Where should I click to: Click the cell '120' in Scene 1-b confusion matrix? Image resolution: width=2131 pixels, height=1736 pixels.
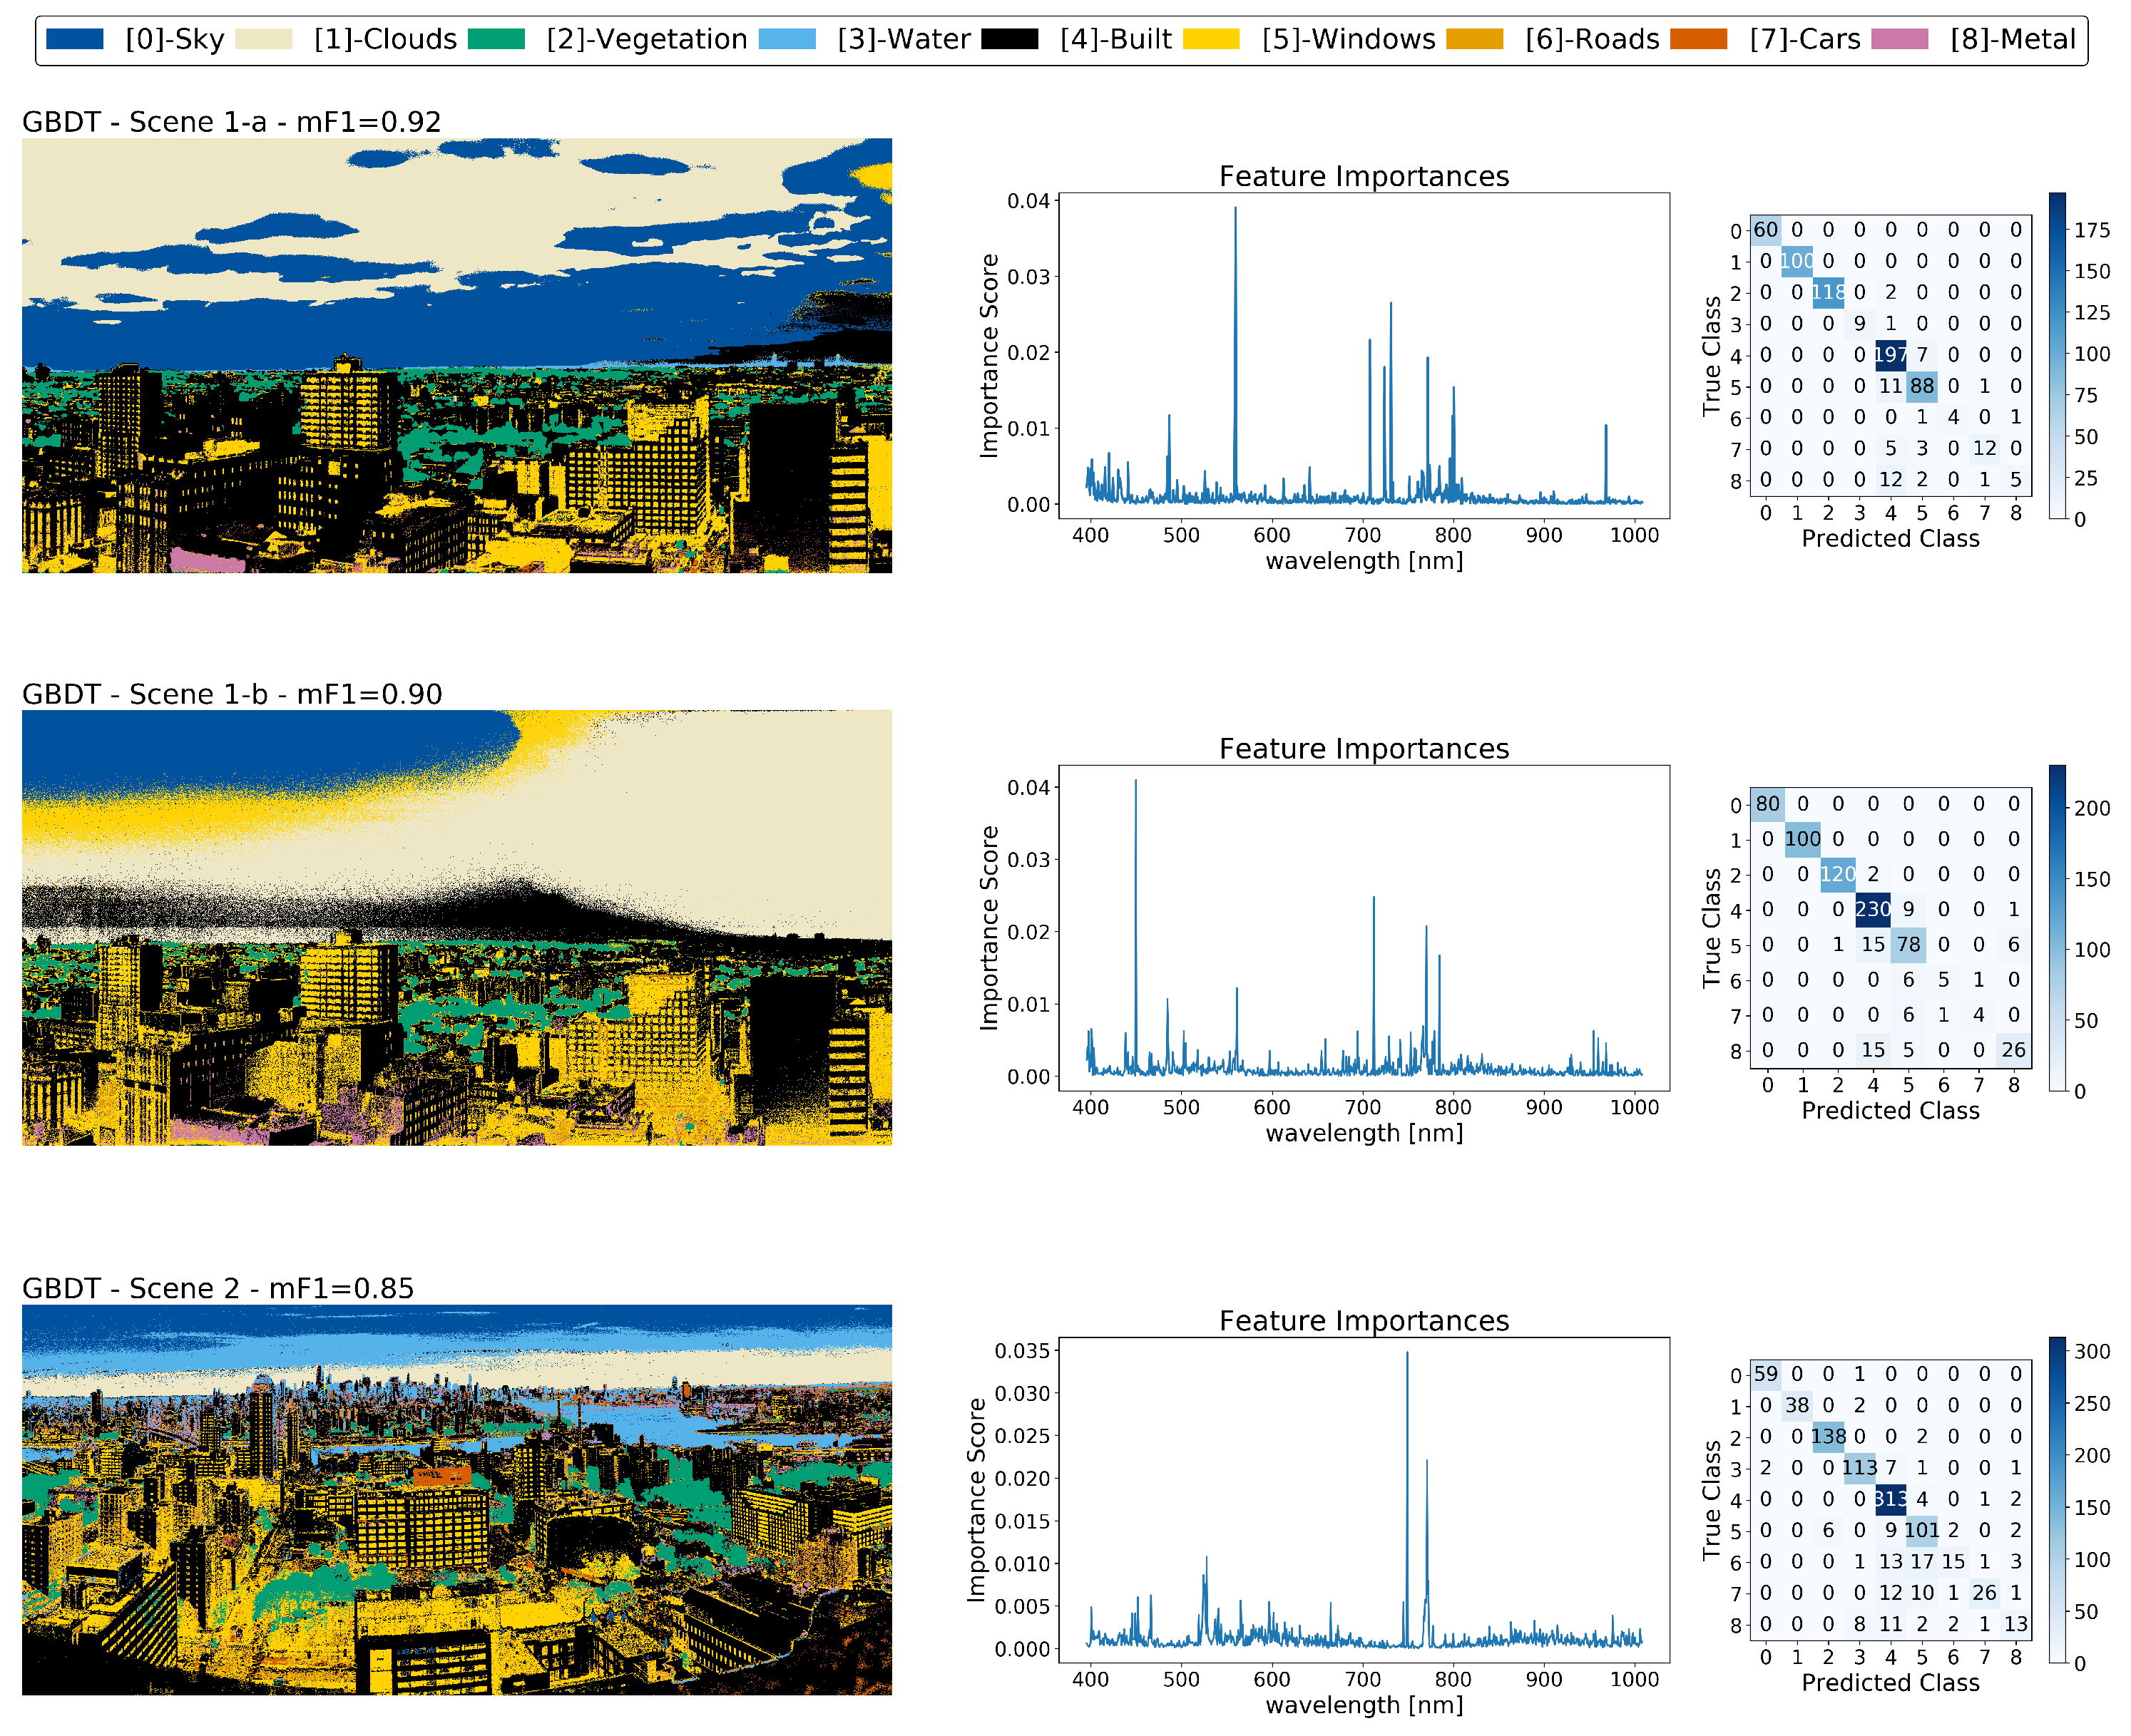coord(1838,874)
